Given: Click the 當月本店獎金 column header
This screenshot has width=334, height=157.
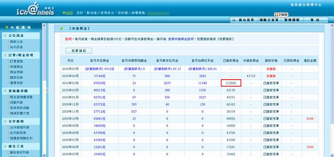Looking at the screenshot, I should tap(100, 61).
